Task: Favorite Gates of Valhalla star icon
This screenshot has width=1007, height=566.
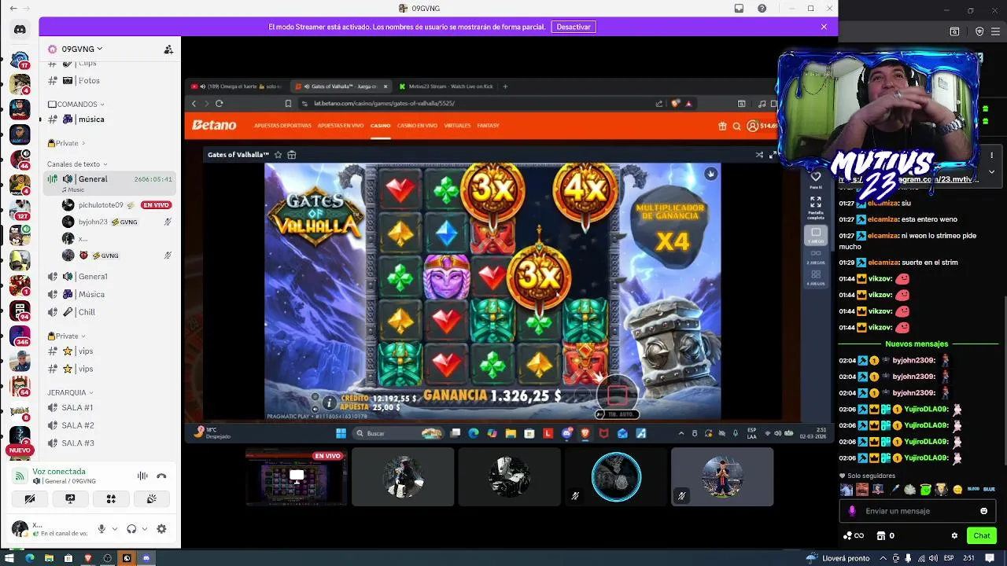Action: coord(278,155)
